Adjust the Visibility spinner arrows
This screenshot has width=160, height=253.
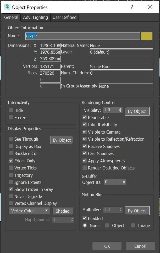120,110
